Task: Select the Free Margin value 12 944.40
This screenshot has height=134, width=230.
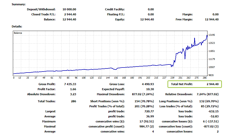Action: click(212, 19)
